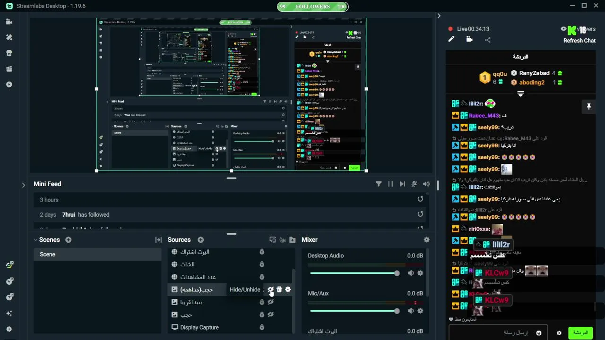Collapse the Scenes dropdown chevron
The height and width of the screenshot is (340, 605).
tap(35, 240)
